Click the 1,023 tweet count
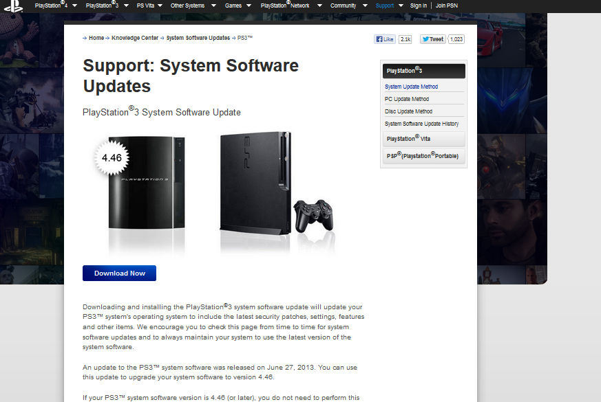 (456, 39)
